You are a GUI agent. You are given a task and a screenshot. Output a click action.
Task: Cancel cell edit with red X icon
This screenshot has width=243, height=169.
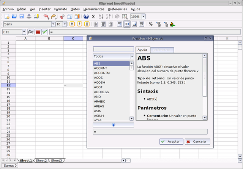[38, 32]
